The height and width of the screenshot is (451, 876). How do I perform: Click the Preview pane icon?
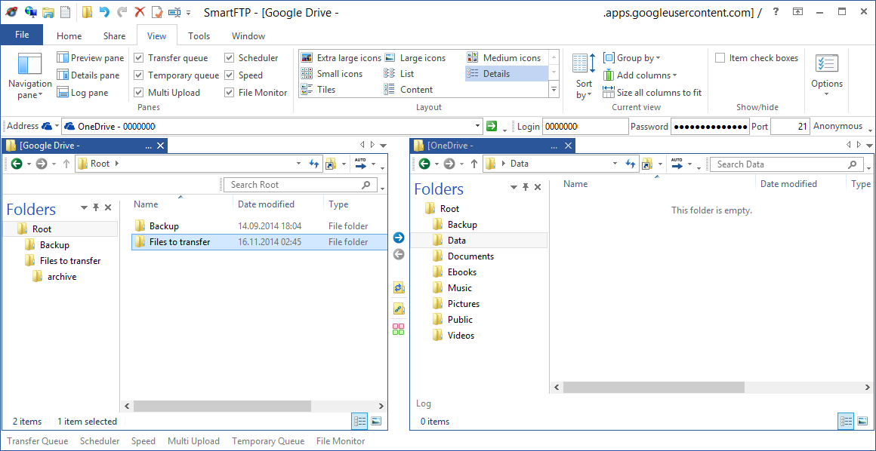click(63, 58)
